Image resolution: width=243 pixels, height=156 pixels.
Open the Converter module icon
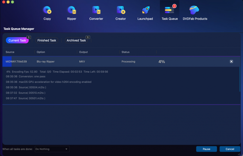96,11
